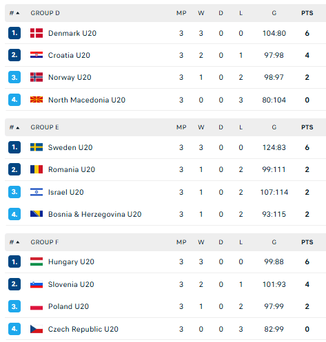The height and width of the screenshot is (342, 326).
Task: Open Bosnia & Herzegovina U20 team link
Action: coord(94,214)
